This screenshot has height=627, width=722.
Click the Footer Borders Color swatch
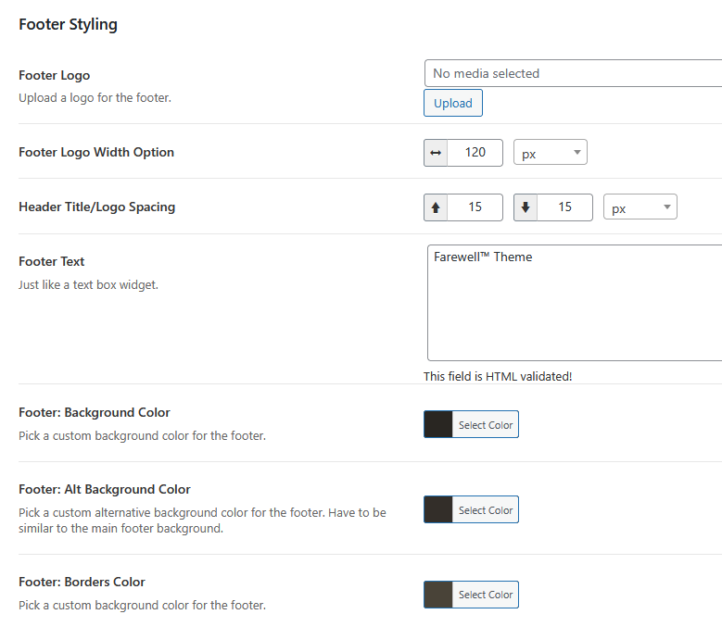[x=438, y=595]
